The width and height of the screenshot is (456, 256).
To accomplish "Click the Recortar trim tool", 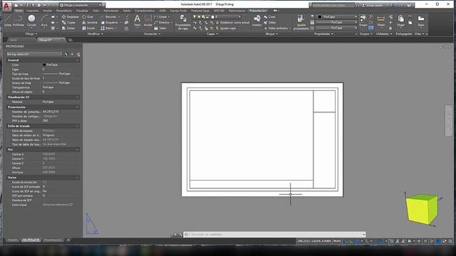I will (x=108, y=17).
